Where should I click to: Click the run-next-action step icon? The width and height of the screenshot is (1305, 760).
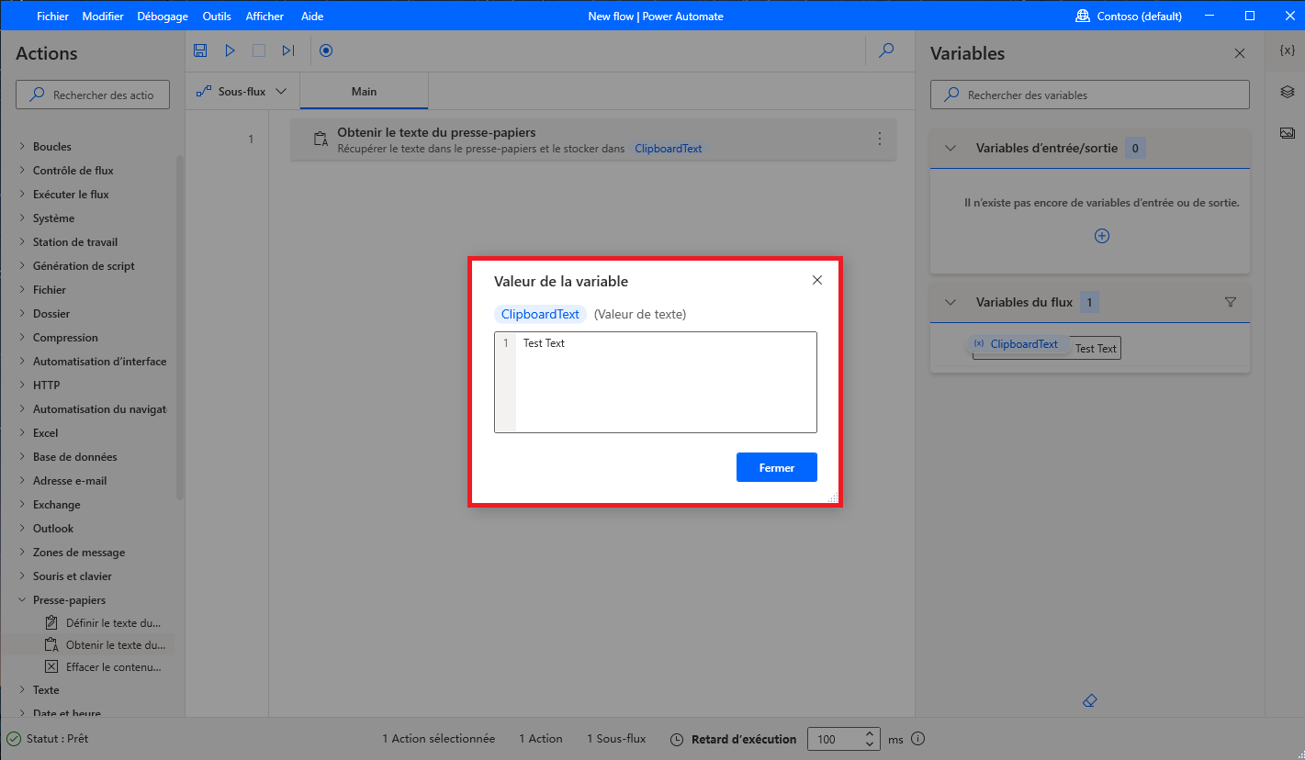click(x=287, y=50)
